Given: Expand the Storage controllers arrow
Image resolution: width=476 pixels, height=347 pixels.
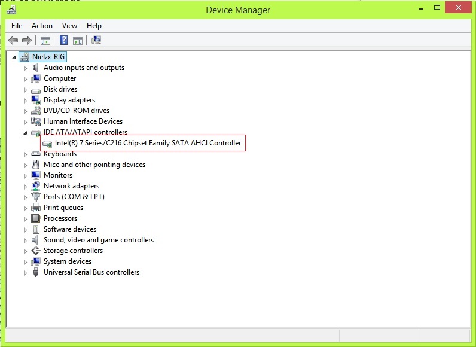Looking at the screenshot, I should pos(26,251).
